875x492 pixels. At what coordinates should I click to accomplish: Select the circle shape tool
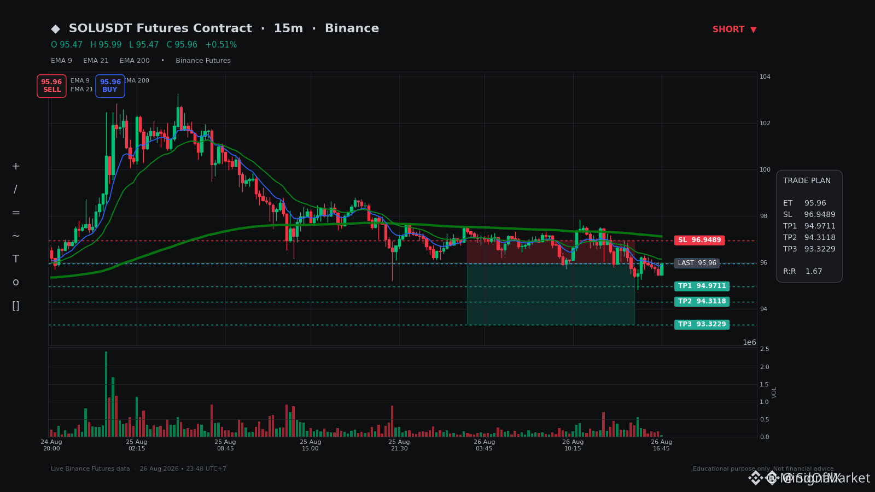click(16, 282)
